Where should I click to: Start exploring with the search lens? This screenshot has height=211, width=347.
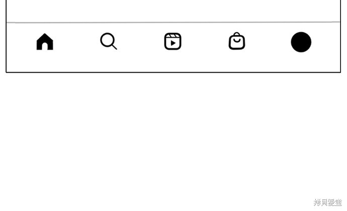(109, 41)
